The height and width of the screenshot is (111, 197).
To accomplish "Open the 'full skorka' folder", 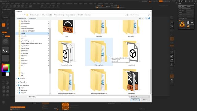I will click(x=131, y=29).
